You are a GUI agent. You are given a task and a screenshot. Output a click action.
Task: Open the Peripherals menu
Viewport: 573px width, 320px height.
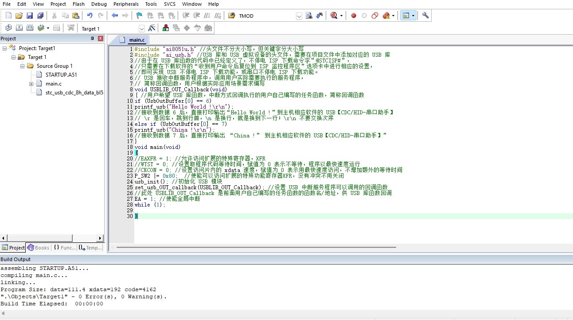click(x=126, y=4)
